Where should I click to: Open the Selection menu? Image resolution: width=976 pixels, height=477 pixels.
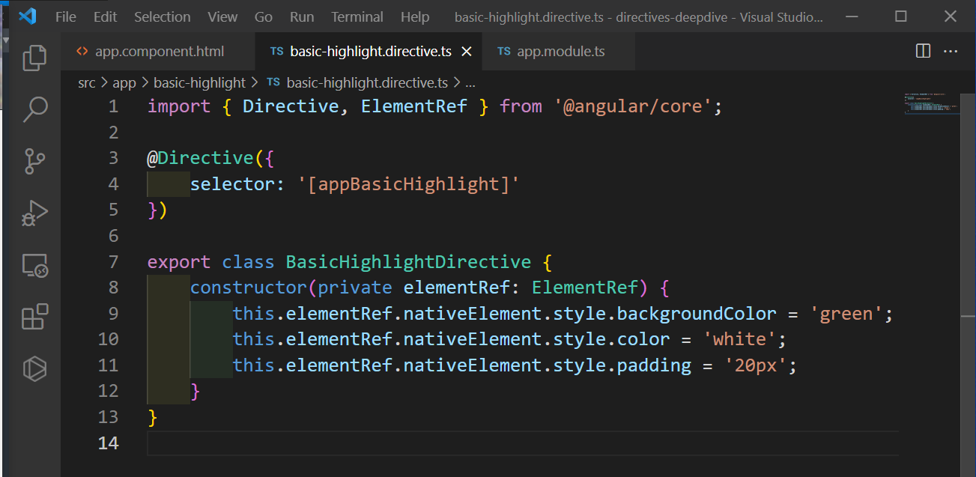pyautogui.click(x=162, y=16)
